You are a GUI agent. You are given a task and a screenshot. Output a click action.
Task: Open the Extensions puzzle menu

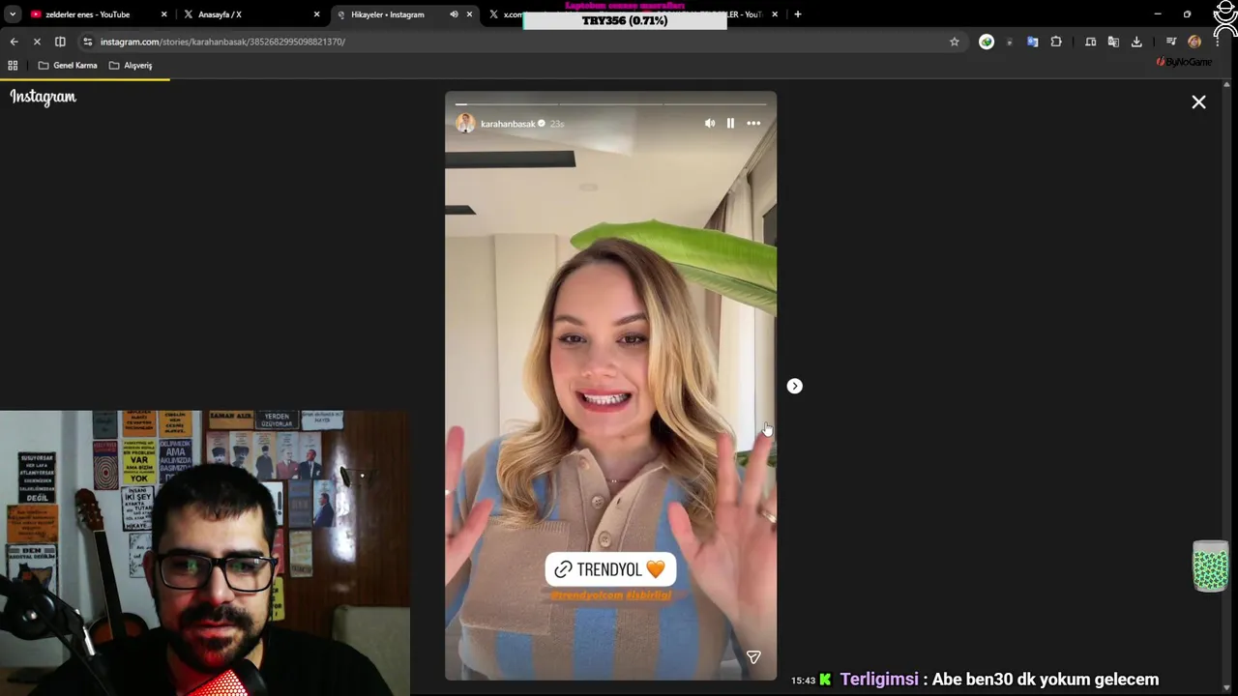1056,42
